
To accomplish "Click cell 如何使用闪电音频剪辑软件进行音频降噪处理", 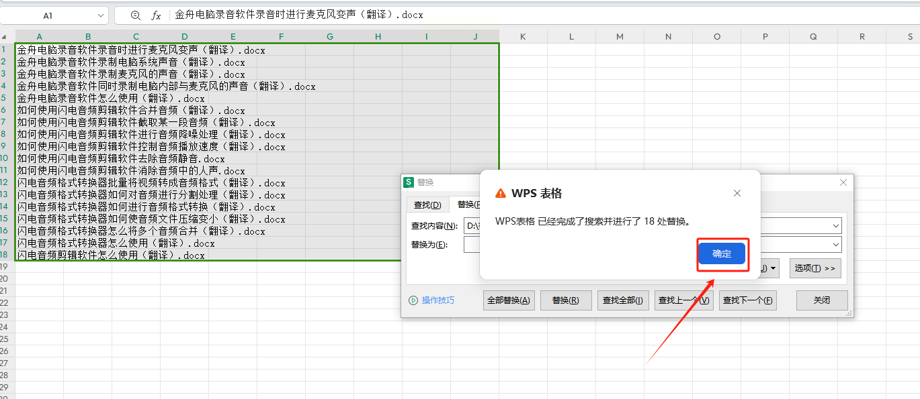I will (151, 134).
